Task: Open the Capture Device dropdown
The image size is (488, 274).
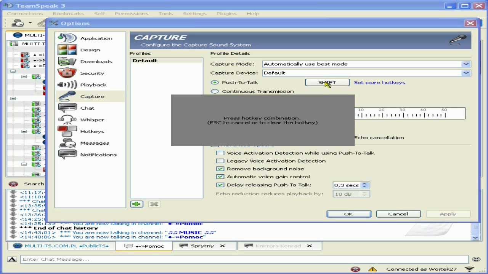Action: tap(466, 73)
